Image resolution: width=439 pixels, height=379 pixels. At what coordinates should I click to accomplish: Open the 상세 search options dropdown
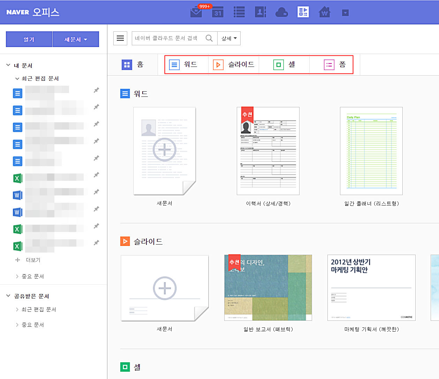click(229, 38)
